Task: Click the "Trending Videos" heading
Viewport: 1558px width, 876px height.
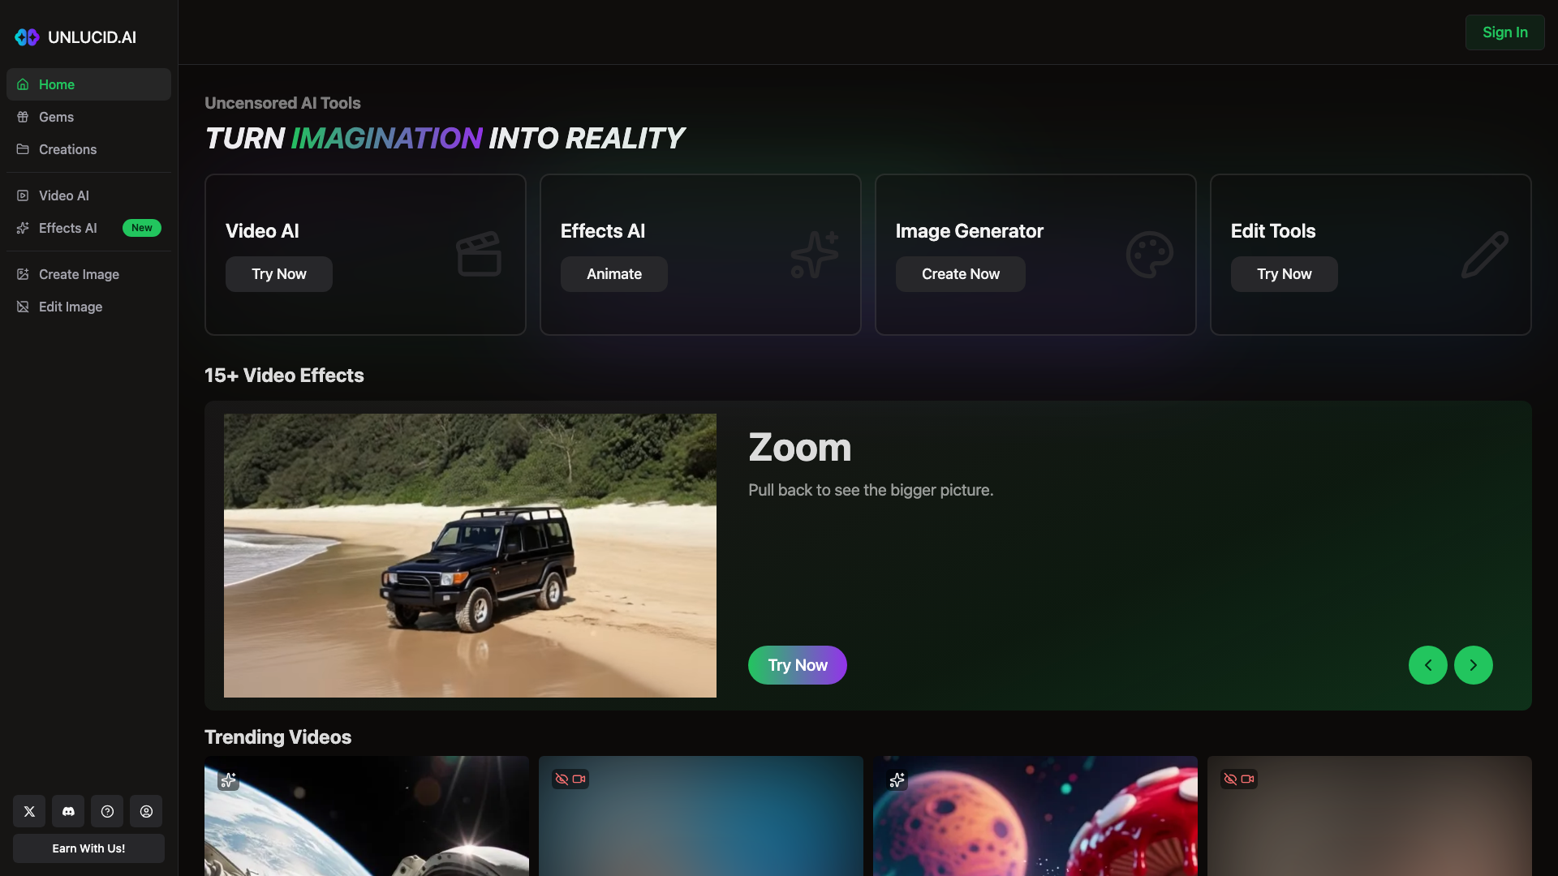Action: click(278, 737)
